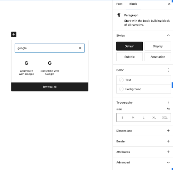173x170 pixels.
Task: Click the Paragraph block pilcrow icon
Action: (x=119, y=15)
